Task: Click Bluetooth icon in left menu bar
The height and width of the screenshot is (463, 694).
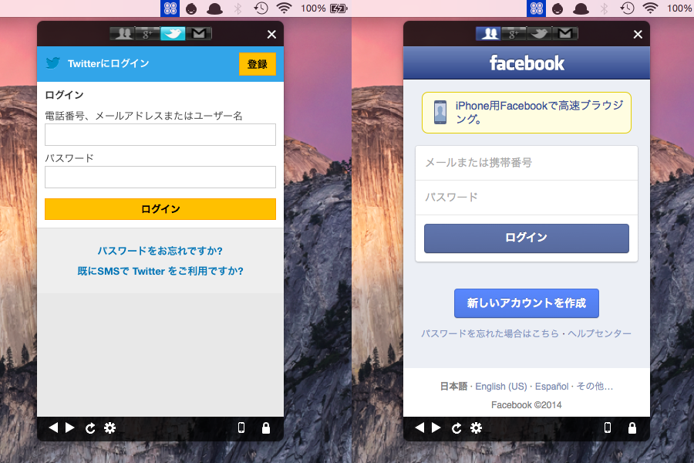Action: pyautogui.click(x=238, y=8)
